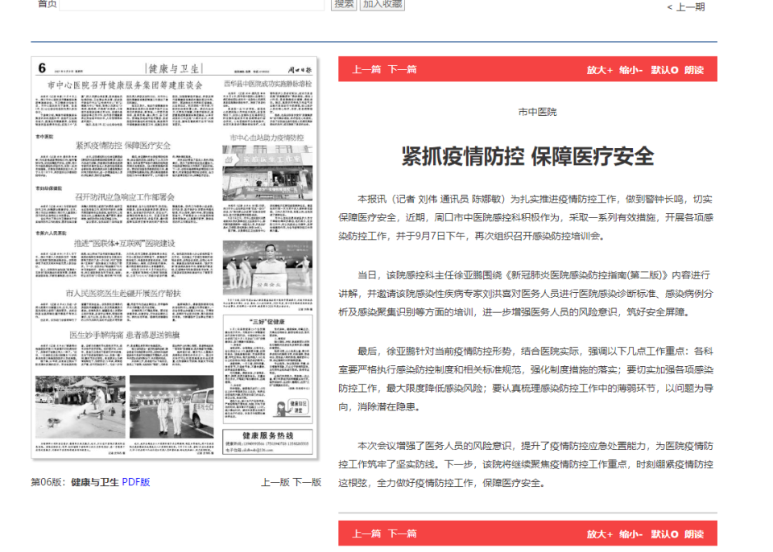Go to the 首页 home link
Screen dimensions: 773x552
click(x=48, y=4)
